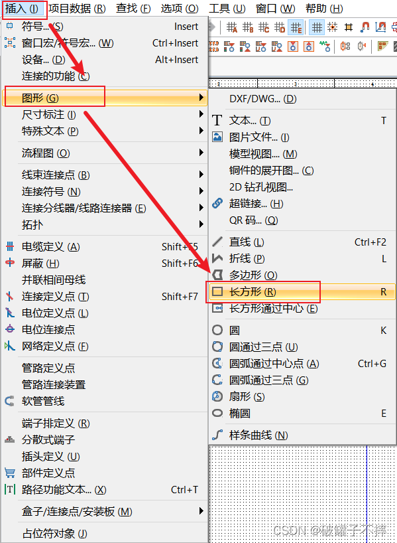Screen dimensions: 397x543
Task: Select grid B toolbar icon
Action: (x=248, y=27)
